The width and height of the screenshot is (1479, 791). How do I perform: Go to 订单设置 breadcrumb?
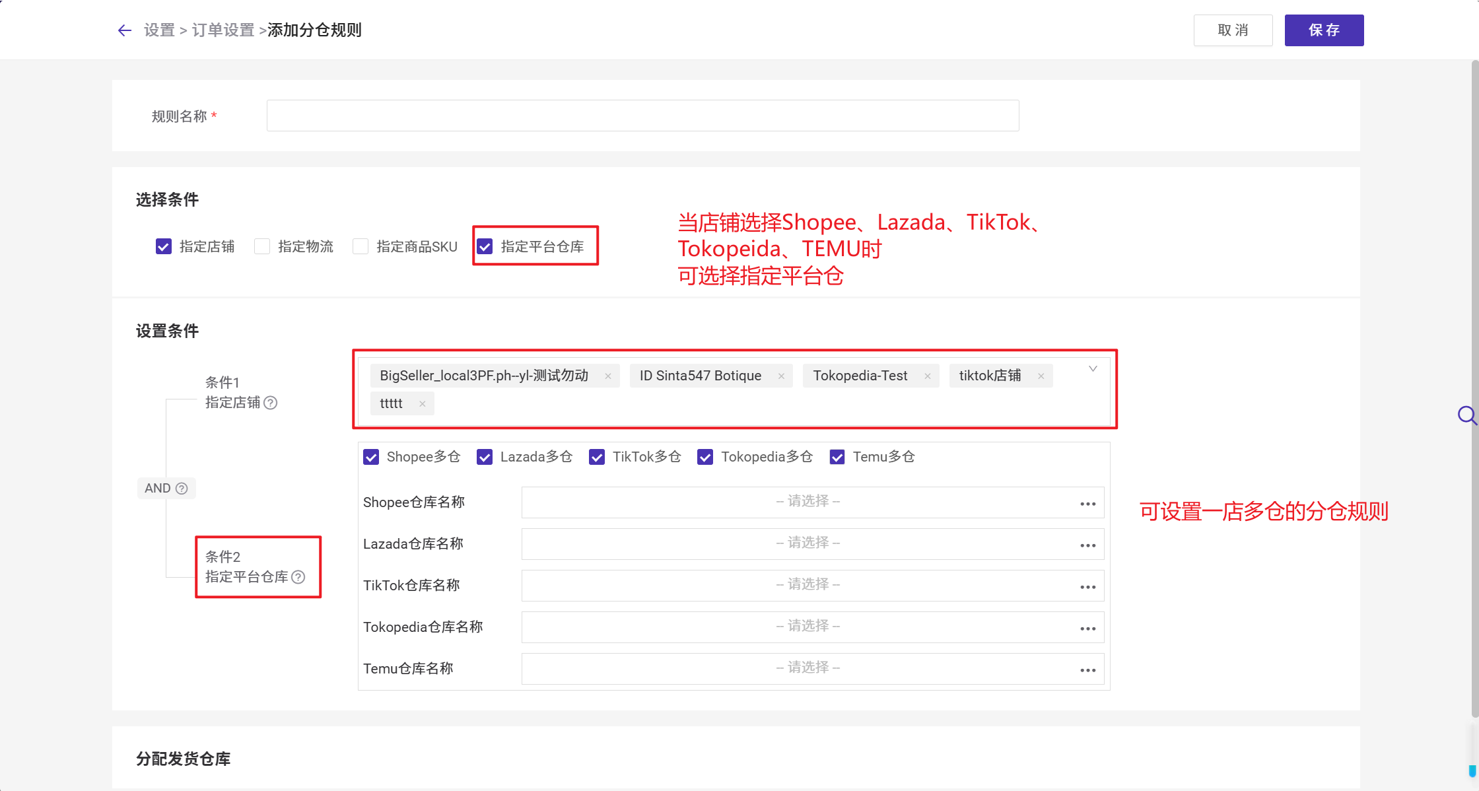coord(223,30)
